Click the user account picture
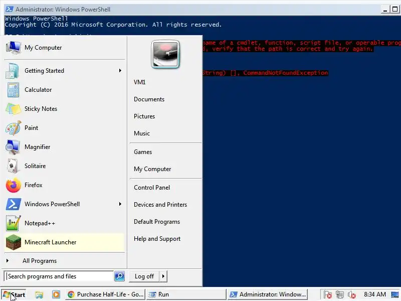The height and width of the screenshot is (301, 401). pyautogui.click(x=165, y=55)
